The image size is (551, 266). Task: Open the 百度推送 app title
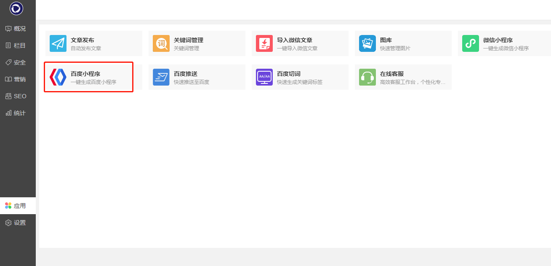(186, 74)
